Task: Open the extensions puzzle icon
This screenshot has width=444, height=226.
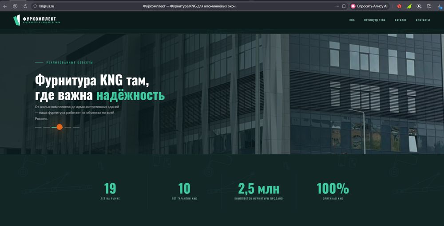Action: [x=429, y=6]
